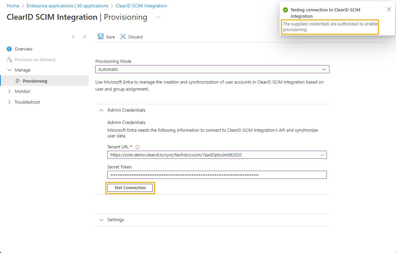Open the more options ellipsis next to Provisioning
Viewport: 396px width, 253px height.
(158, 17)
